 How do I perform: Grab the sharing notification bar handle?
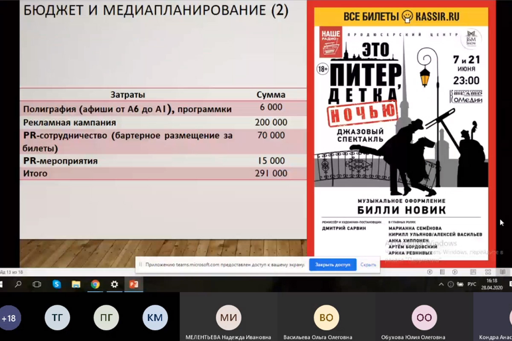[140, 265]
